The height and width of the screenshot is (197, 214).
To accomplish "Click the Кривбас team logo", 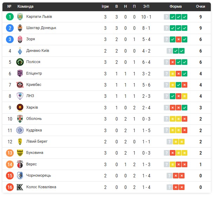I will pos(20,85).
